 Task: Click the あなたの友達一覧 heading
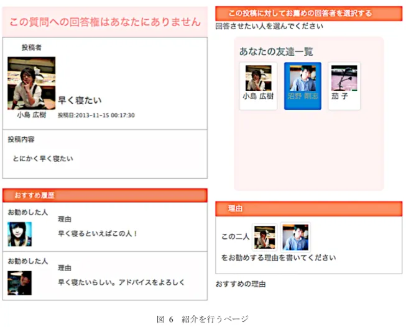pyautogui.click(x=276, y=52)
